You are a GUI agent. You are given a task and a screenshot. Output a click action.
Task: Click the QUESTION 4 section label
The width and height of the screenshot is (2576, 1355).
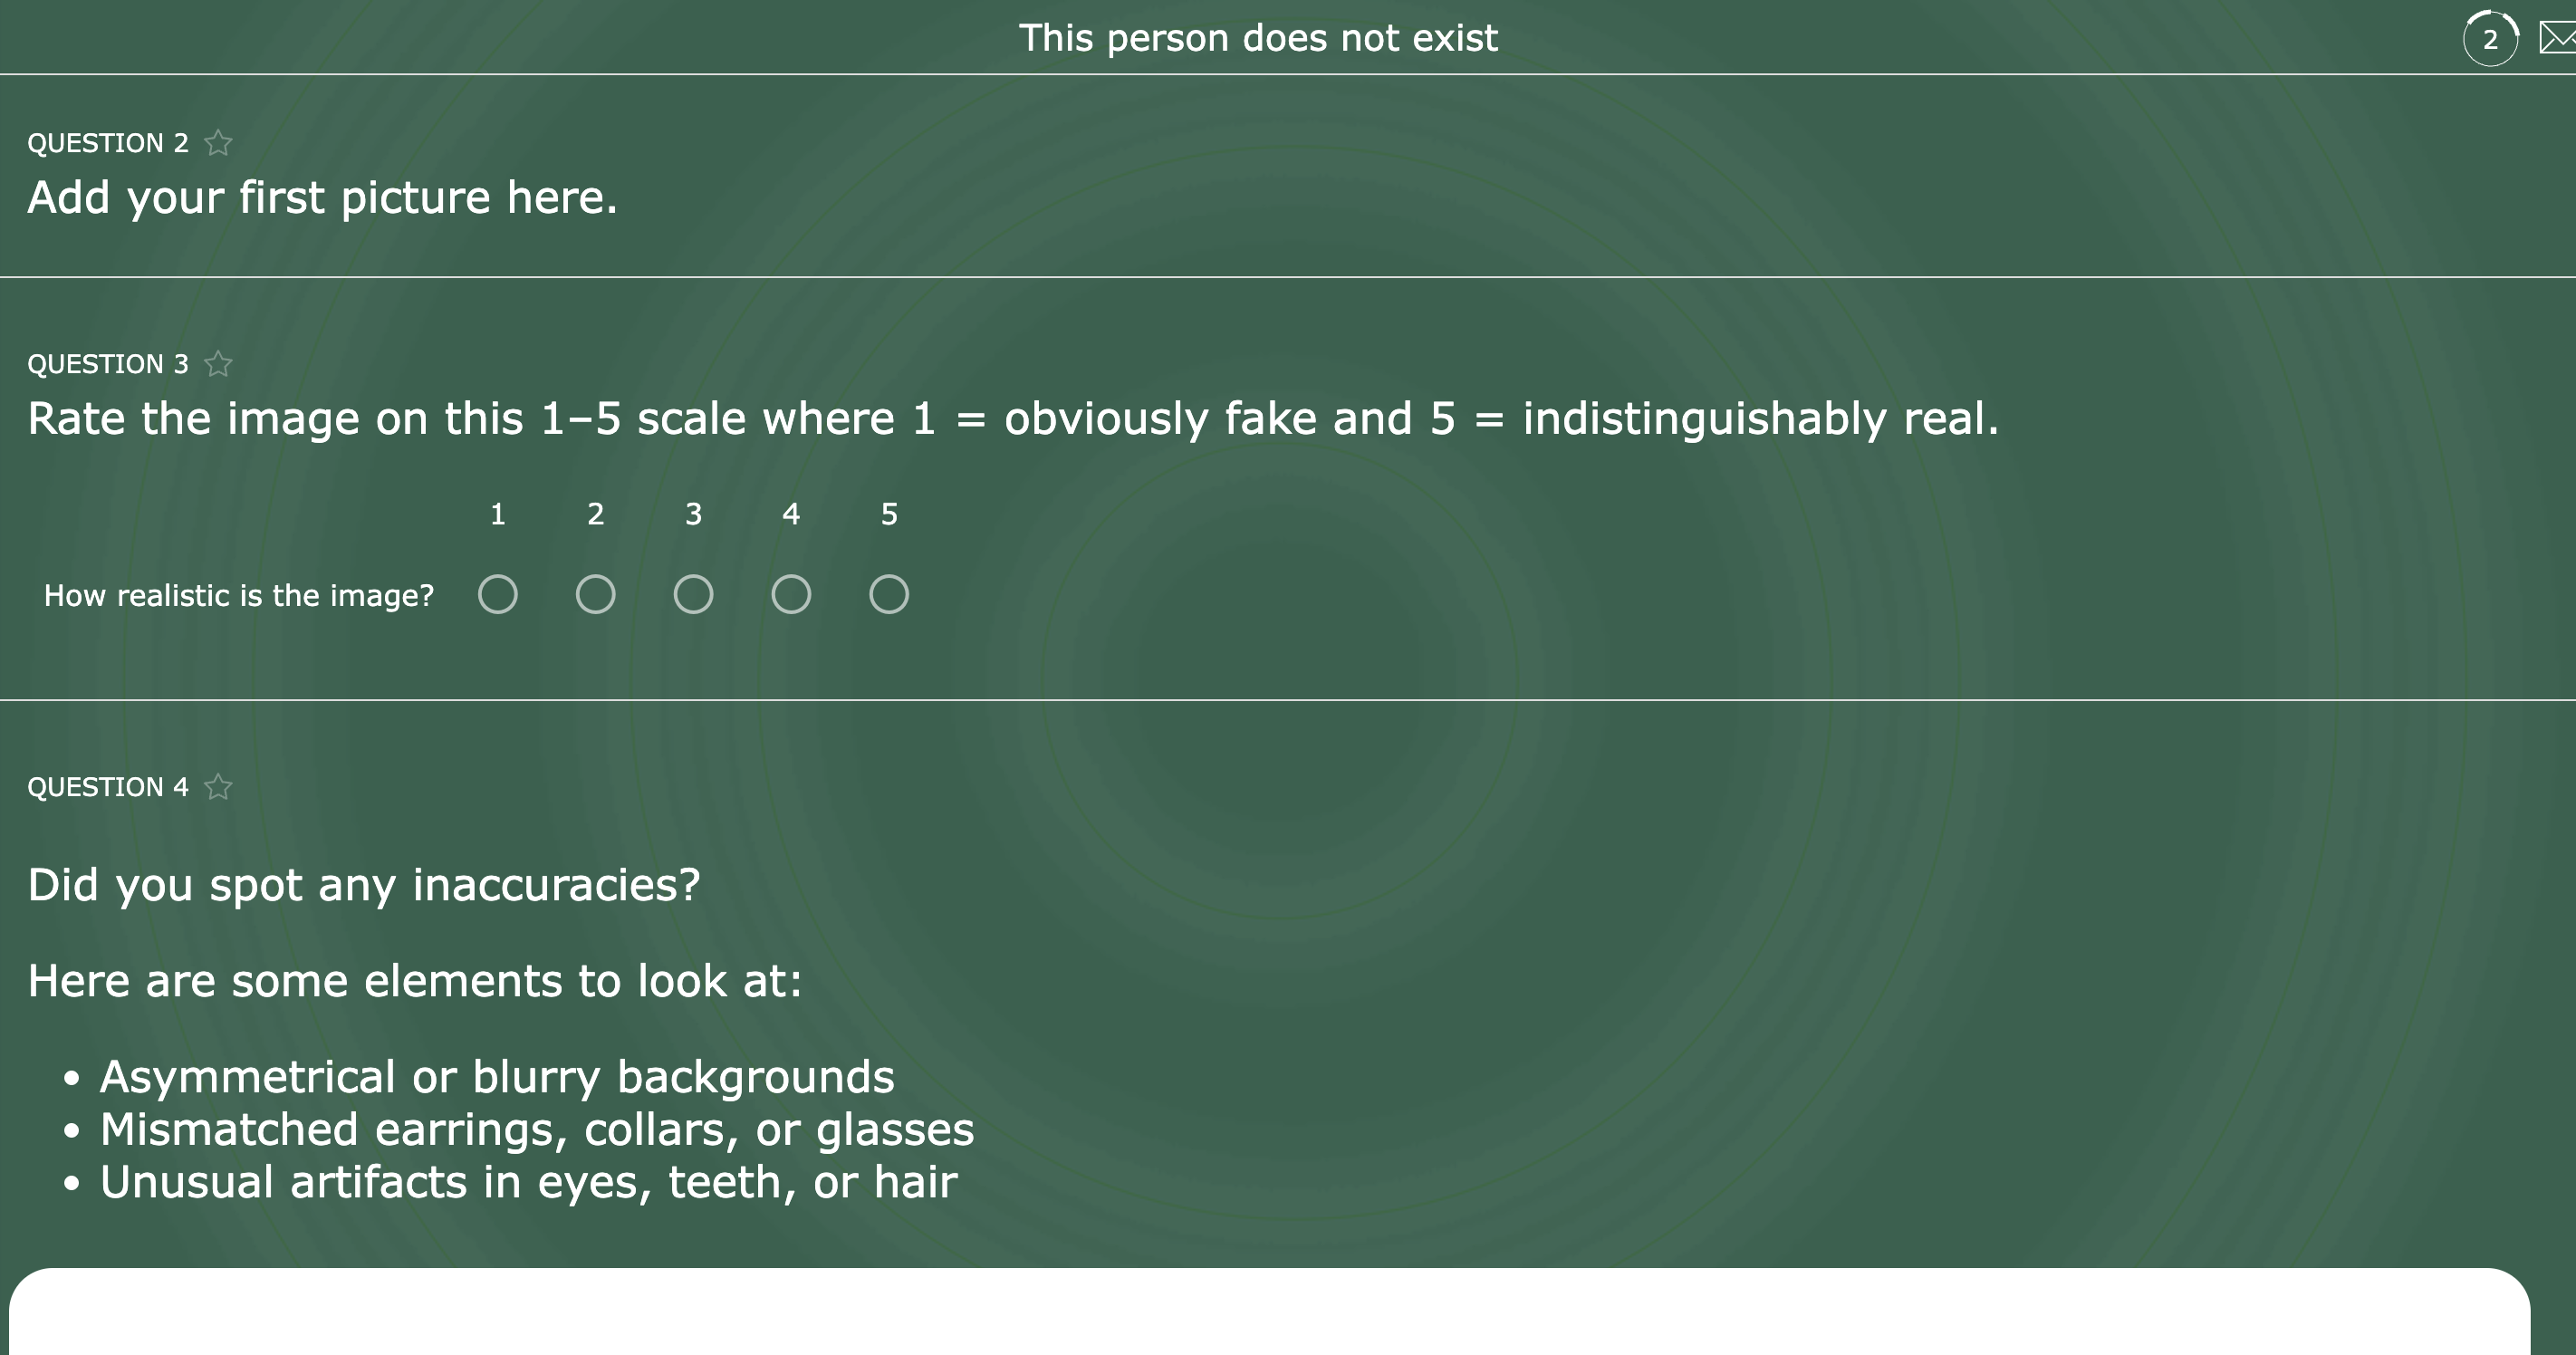107,787
